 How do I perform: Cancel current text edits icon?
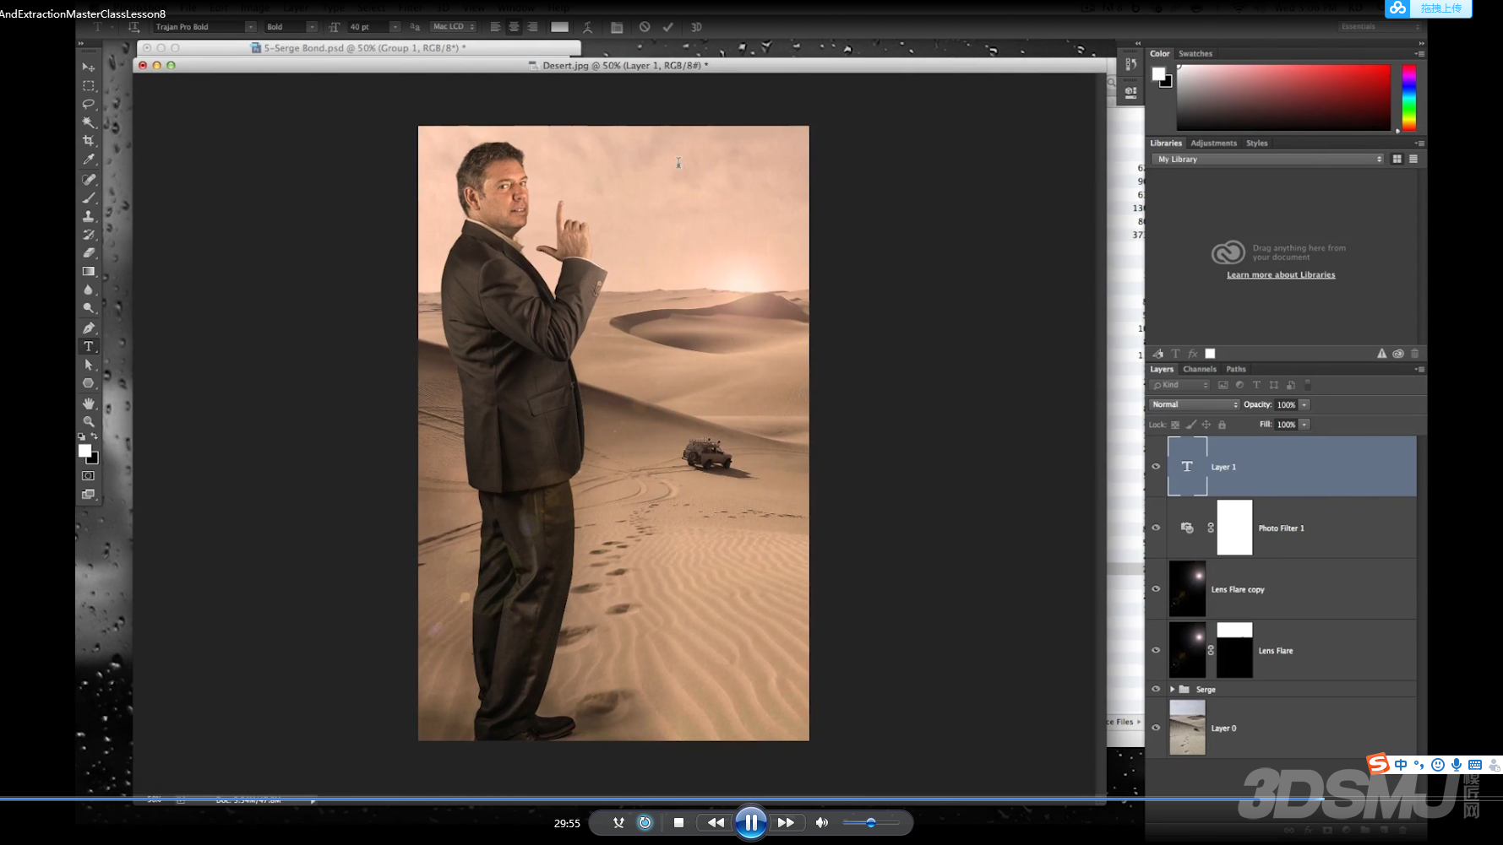645,27
